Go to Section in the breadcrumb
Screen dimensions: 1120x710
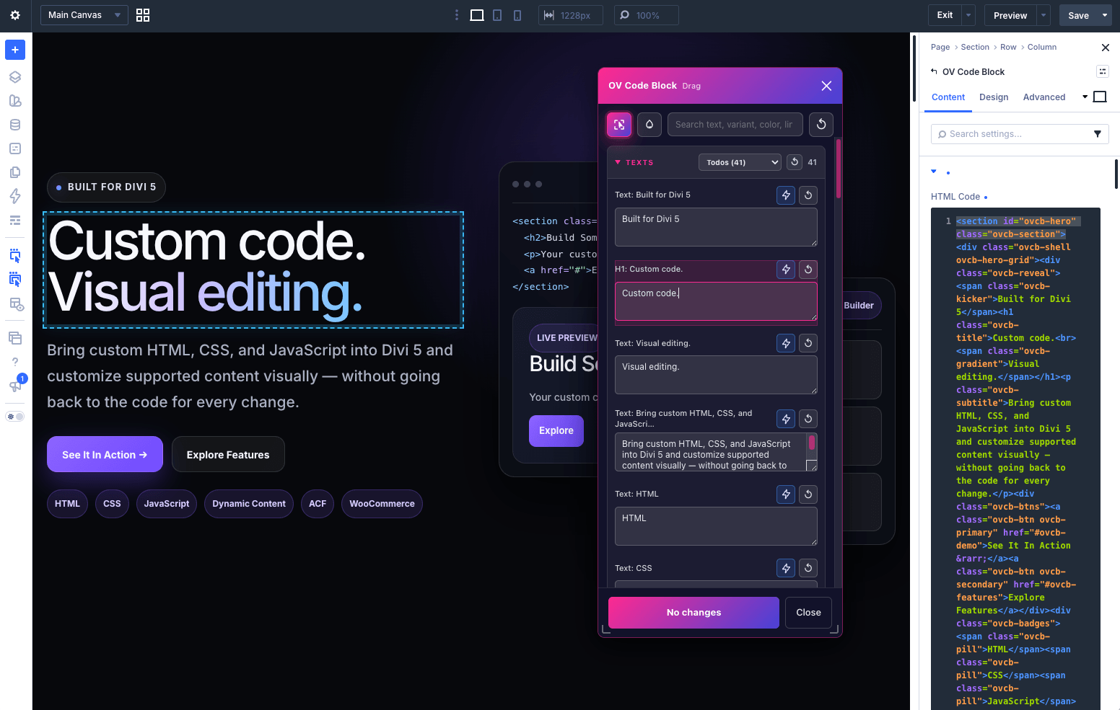coord(975,47)
